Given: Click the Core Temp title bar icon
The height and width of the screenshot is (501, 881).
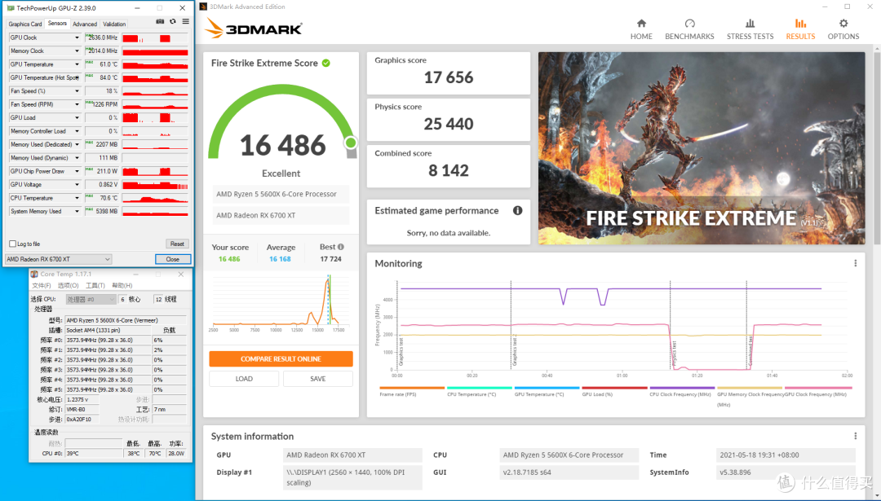Looking at the screenshot, I should pos(34,274).
